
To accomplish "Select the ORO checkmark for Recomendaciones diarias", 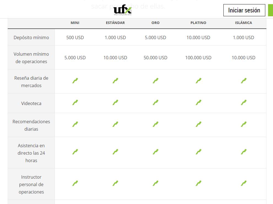I will pyautogui.click(x=155, y=125).
